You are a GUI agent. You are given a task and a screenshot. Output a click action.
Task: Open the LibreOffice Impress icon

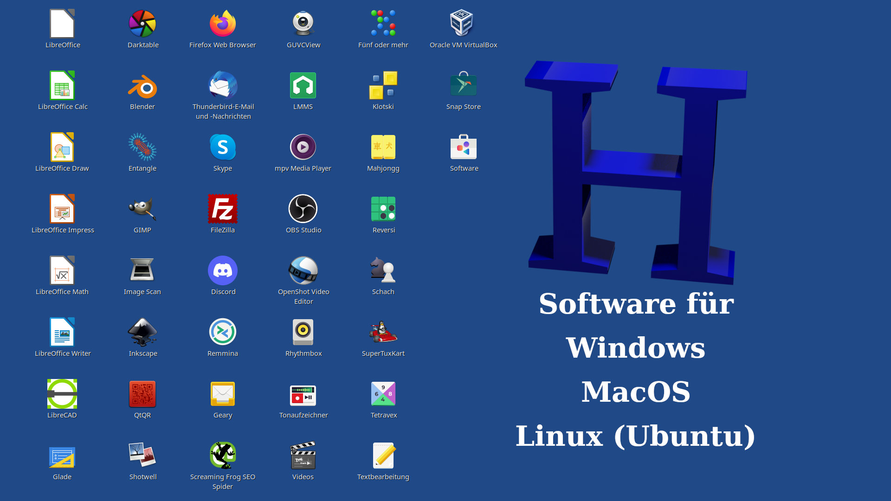tap(62, 209)
